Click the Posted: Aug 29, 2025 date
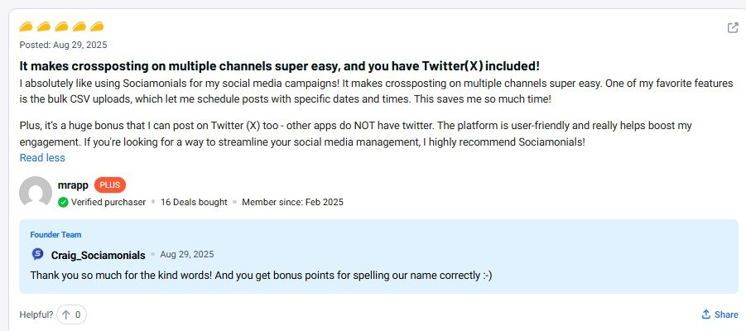The image size is (746, 331). tap(63, 45)
